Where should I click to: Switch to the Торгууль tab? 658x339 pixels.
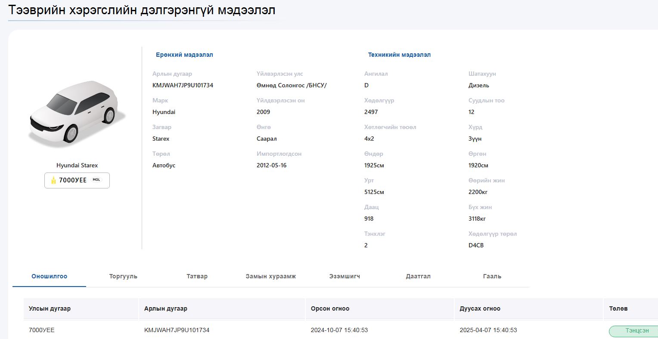point(123,276)
